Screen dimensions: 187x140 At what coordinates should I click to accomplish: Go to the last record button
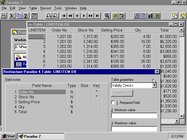[97, 16]
